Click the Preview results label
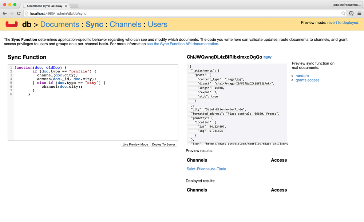Image resolution: width=364 pixels, height=222 pixels. point(199,151)
